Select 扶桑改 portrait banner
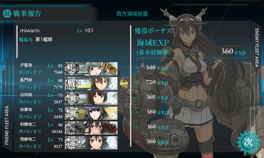The height and width of the screenshot is (158, 264). pyautogui.click(x=91, y=113)
